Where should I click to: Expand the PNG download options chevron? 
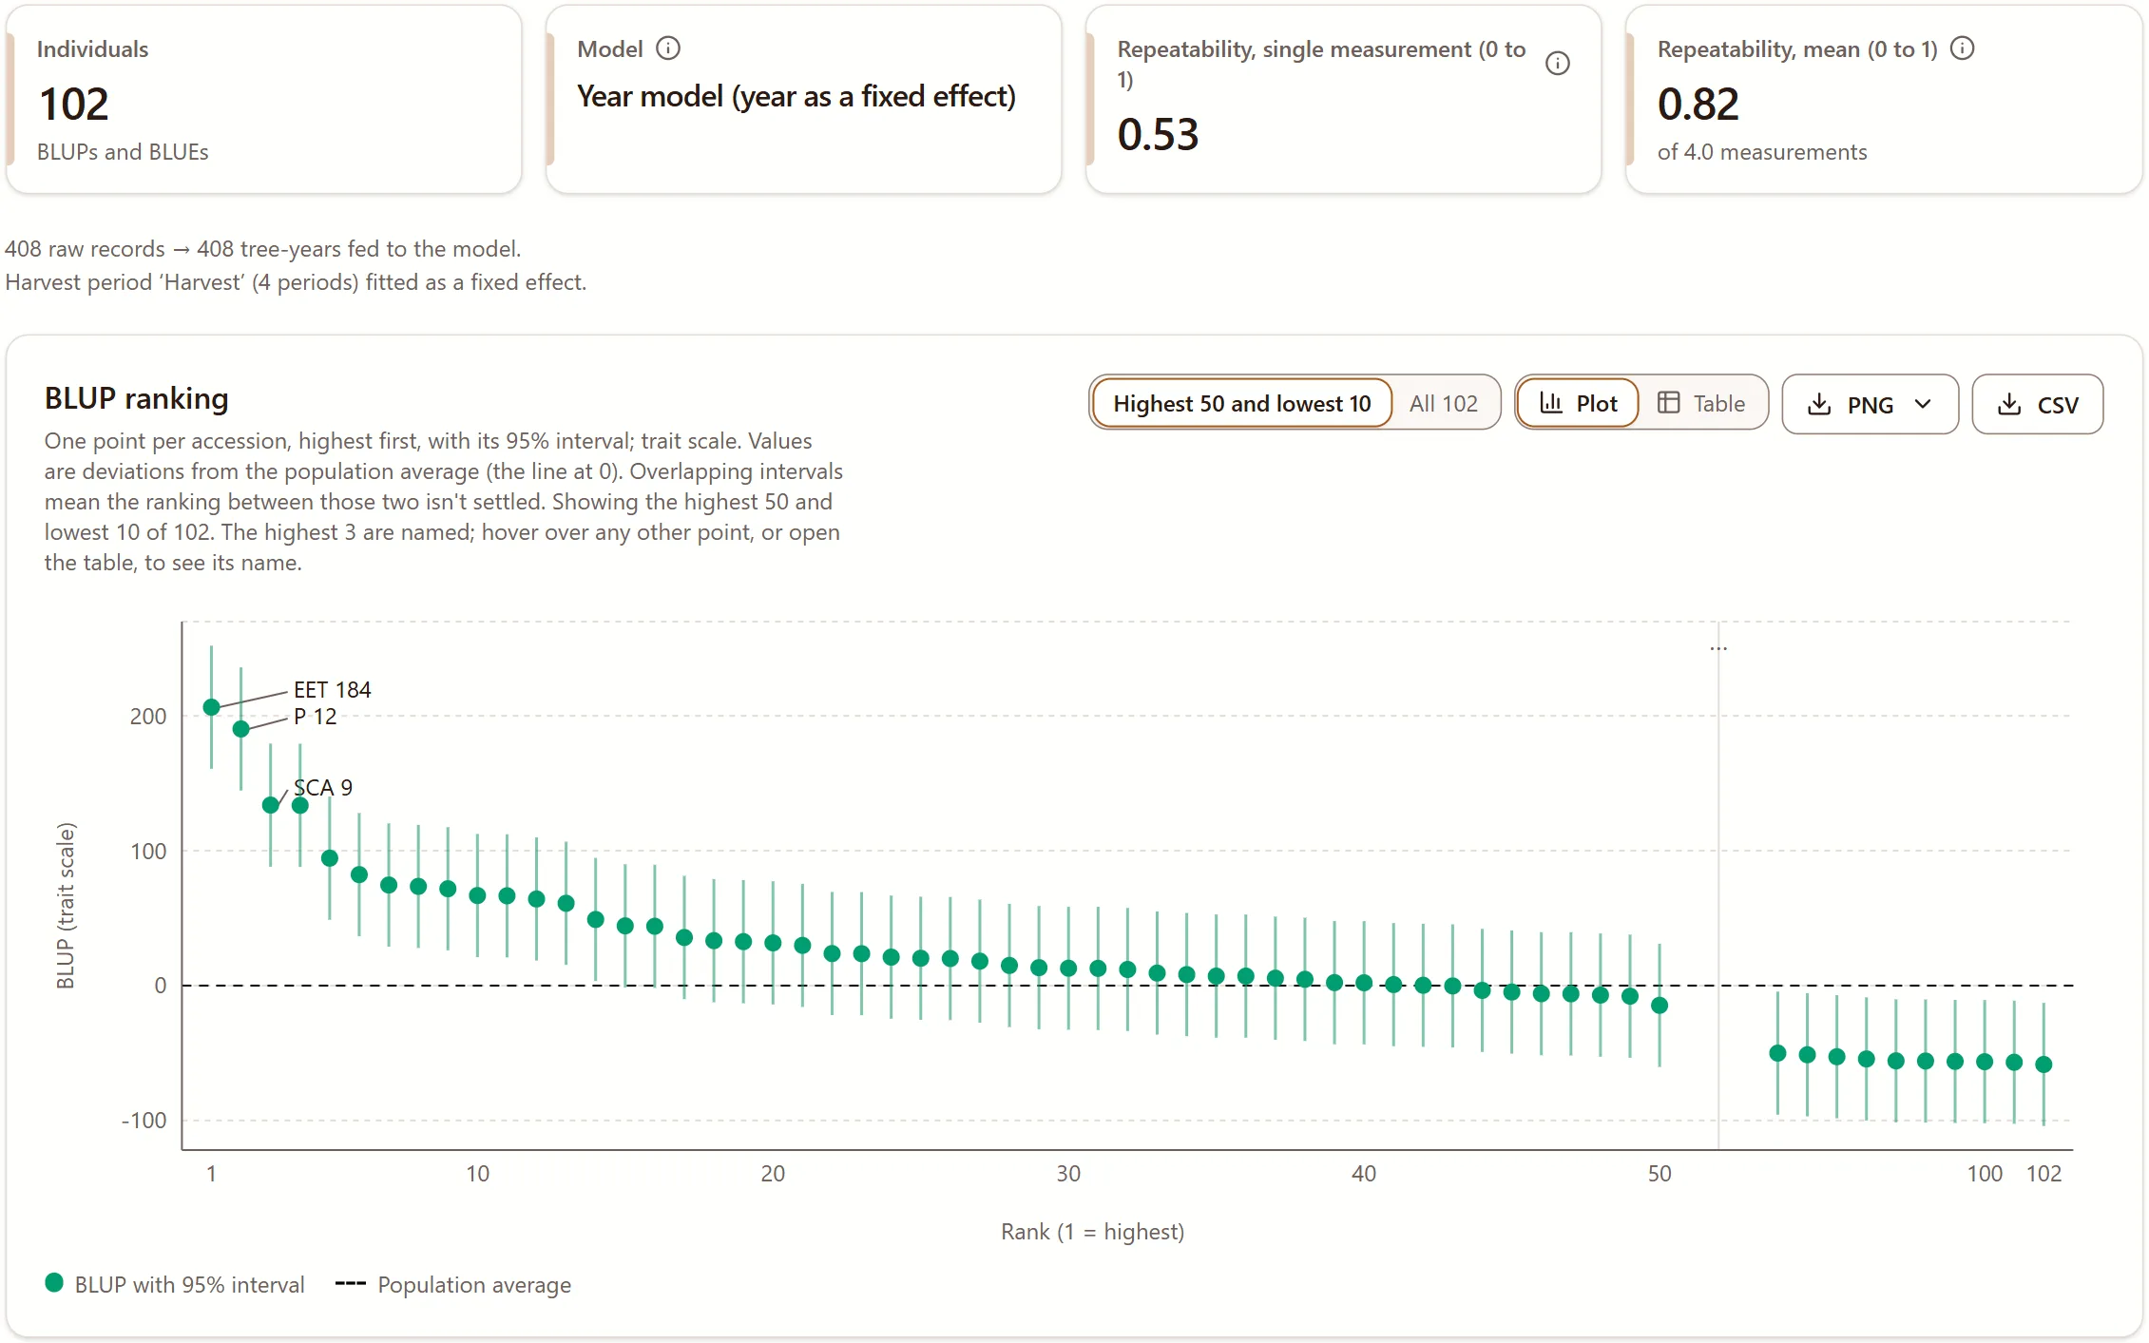pyautogui.click(x=1923, y=404)
